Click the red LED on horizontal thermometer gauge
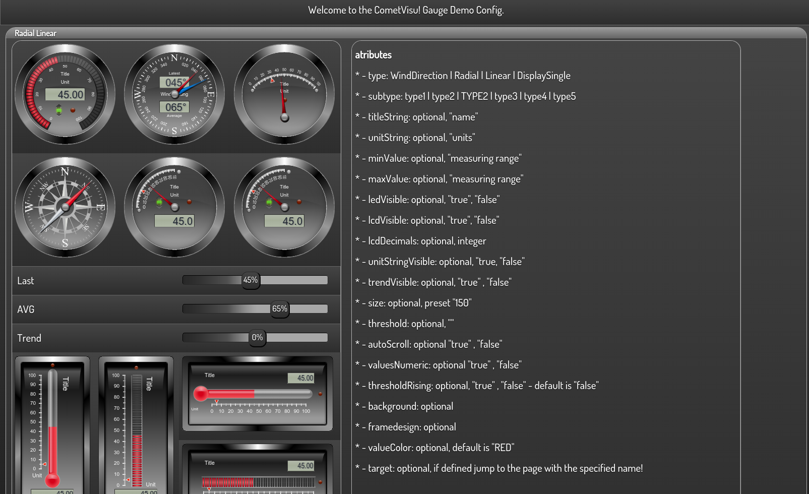 tap(320, 394)
